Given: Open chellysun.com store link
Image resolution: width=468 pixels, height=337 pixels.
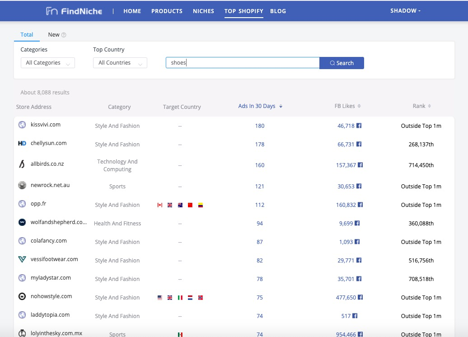Looking at the screenshot, I should pyautogui.click(x=49, y=143).
